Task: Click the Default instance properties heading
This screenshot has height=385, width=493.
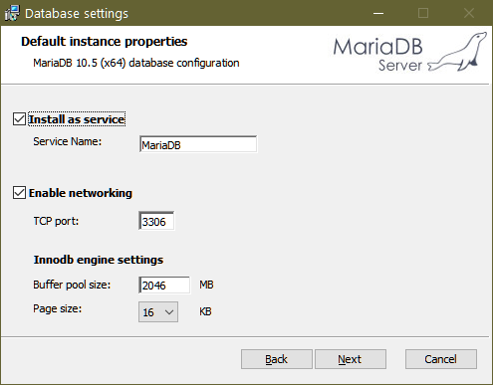Action: click(x=105, y=42)
